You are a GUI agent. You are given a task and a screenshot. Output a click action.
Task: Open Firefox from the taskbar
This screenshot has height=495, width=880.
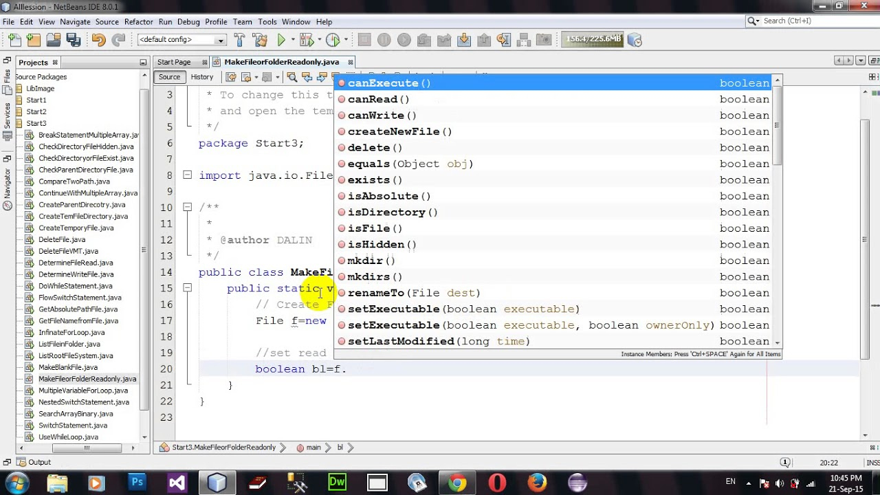click(537, 483)
